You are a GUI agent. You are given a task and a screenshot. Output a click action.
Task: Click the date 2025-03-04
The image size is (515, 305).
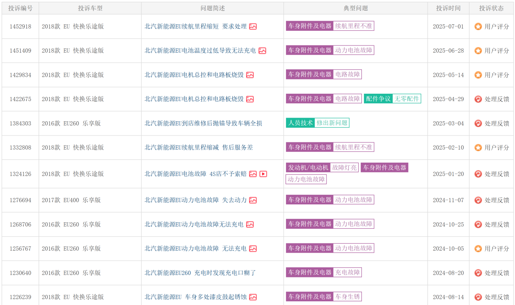pos(448,123)
